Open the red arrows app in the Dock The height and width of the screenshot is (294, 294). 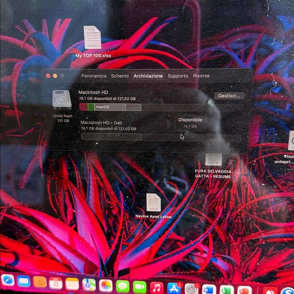270,291
